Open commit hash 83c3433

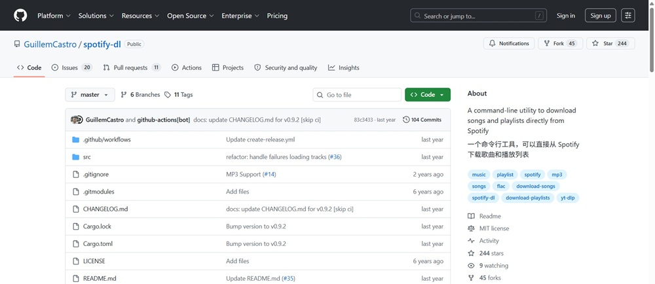[x=364, y=120]
